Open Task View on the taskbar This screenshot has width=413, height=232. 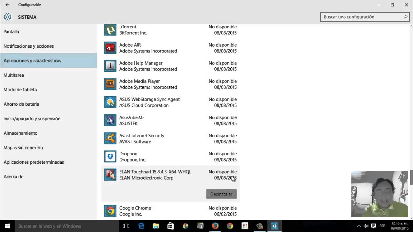126,226
